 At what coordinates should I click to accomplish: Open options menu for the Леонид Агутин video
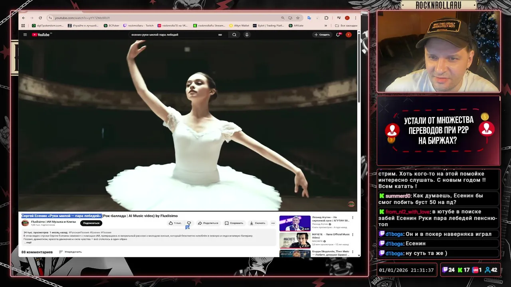tap(353, 218)
